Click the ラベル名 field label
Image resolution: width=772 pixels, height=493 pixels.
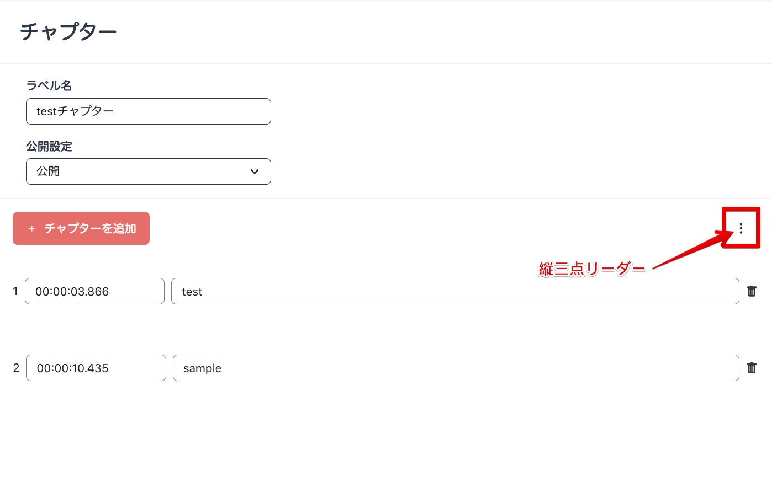tap(49, 85)
